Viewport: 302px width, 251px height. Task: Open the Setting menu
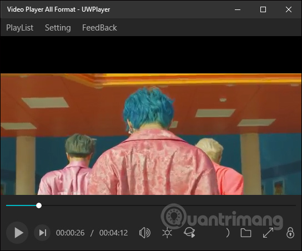click(58, 28)
